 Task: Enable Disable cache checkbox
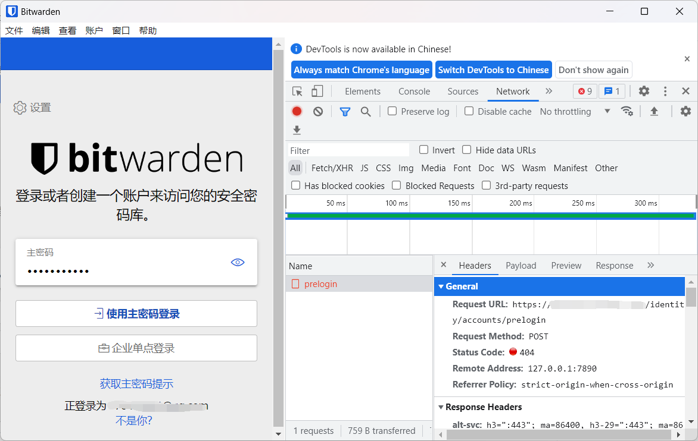pyautogui.click(x=469, y=111)
